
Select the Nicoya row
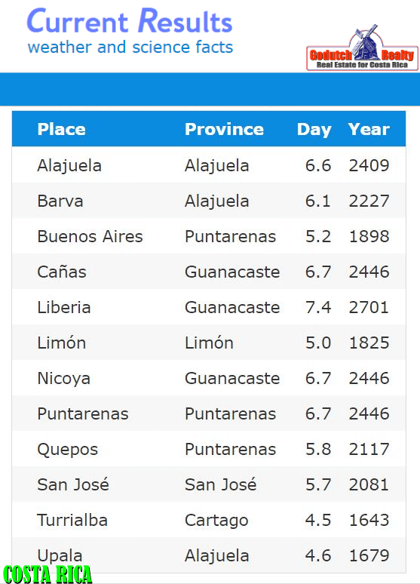(x=209, y=378)
